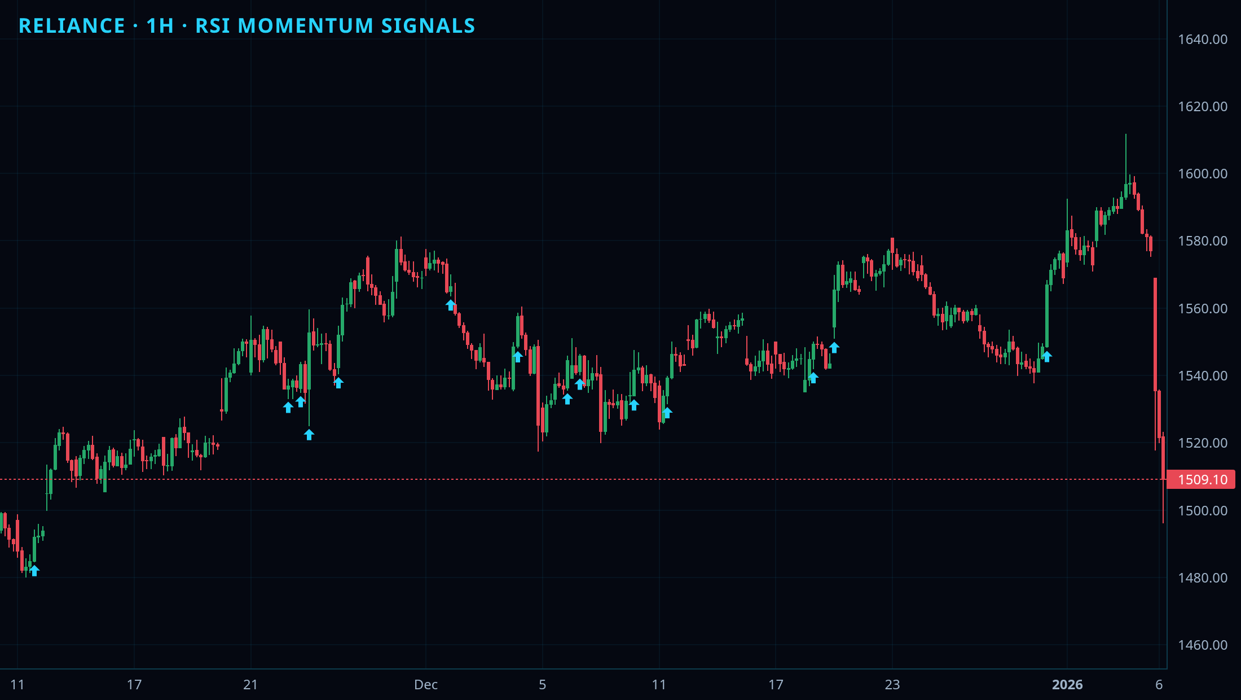Click the signal arrow near 1548 on Dec 19
The height and width of the screenshot is (700, 1241).
834,348
